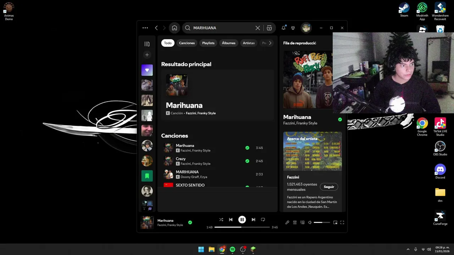Viewport: 454px width, 255px height.
Task: Select the Playlists filter chip
Action: [x=208, y=43]
